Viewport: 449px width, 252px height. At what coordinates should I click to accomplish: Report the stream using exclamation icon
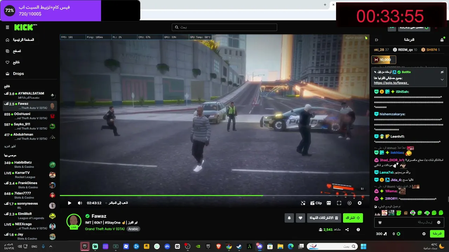click(358, 230)
